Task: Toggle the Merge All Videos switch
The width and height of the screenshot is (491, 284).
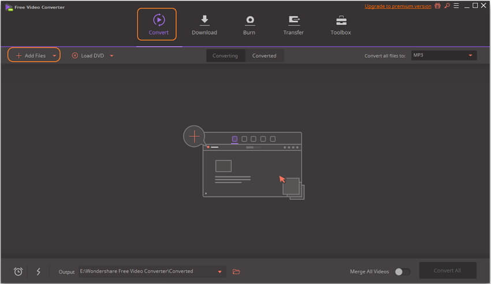Action: pos(402,271)
